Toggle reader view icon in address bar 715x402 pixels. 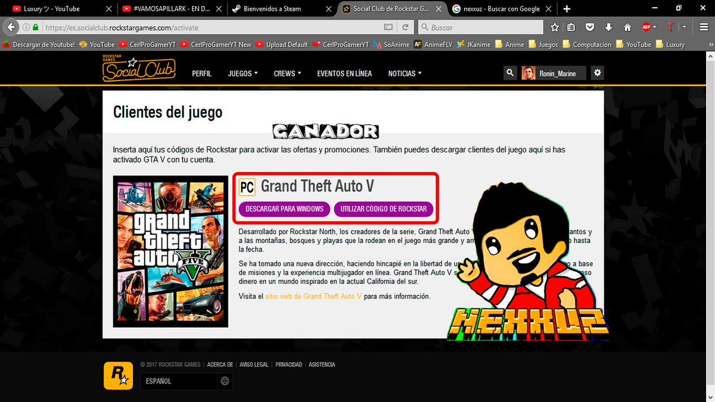coord(388,27)
